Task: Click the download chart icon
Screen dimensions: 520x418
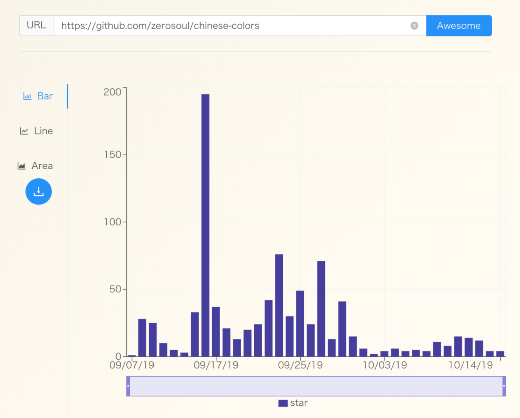Action: (x=39, y=191)
